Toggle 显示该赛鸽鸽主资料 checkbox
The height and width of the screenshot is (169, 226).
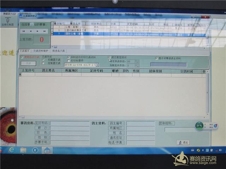tap(156, 58)
